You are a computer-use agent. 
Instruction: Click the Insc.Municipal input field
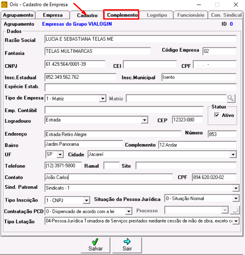point(199,77)
